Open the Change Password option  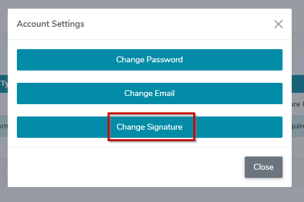[149, 60]
